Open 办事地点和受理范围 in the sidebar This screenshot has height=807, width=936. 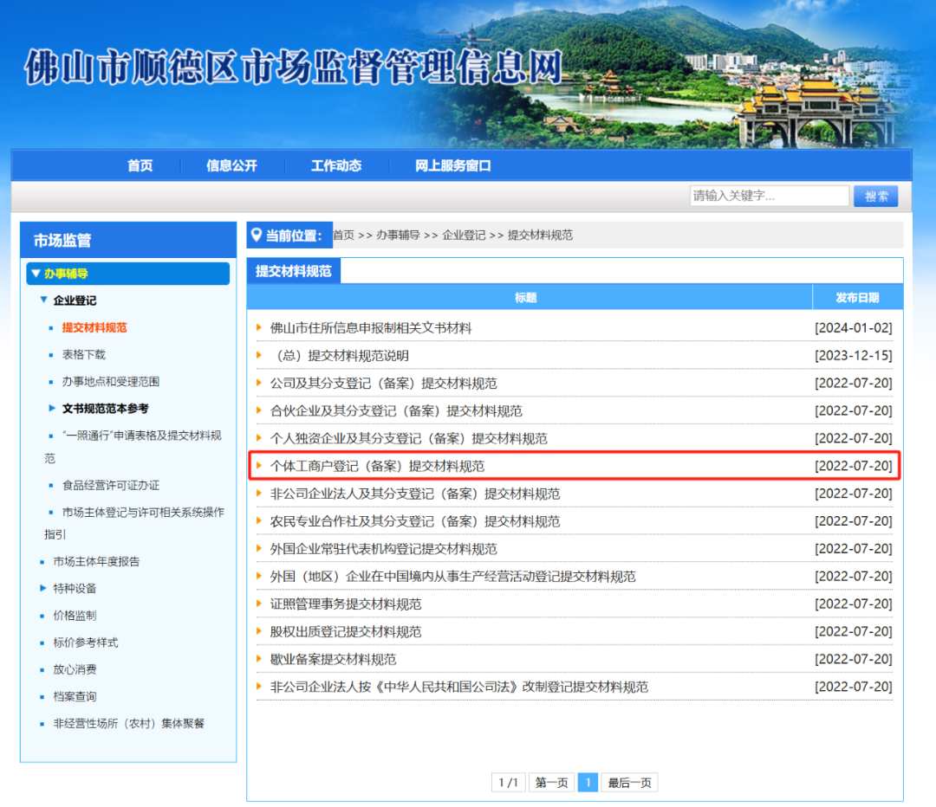110,381
